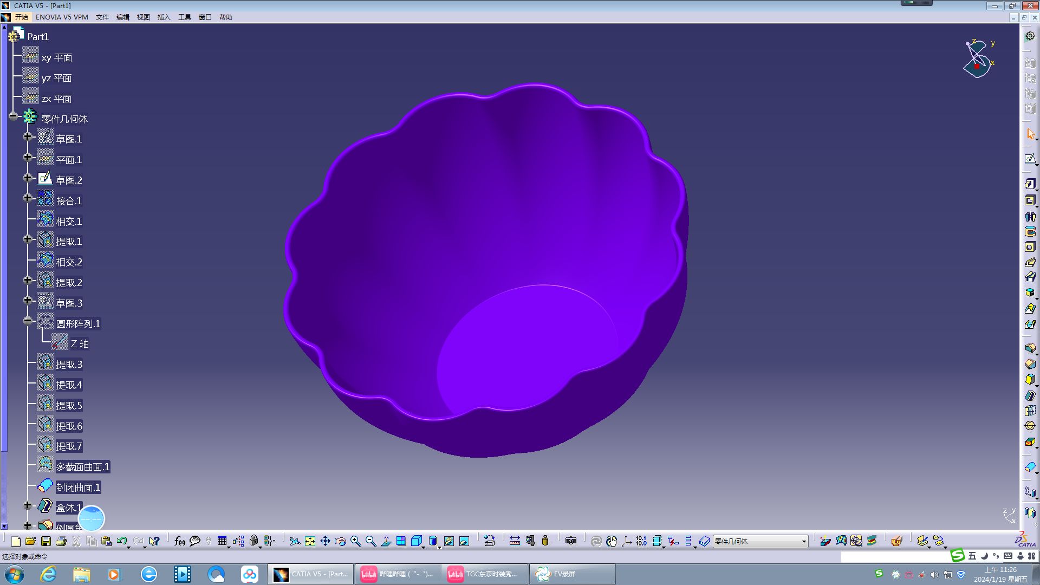Expand the 盒体.1 tree node
Viewport: 1040px width, 585px height.
[x=28, y=505]
